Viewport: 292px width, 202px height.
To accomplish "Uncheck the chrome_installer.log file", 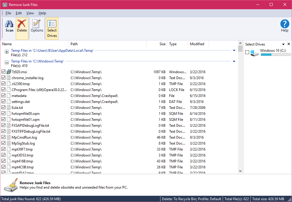I will pyautogui.click(x=3, y=78).
